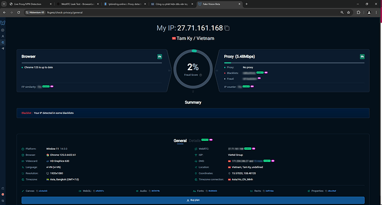Open the browser Extensions puzzle icon
Viewport: 382px width, 205px height.
click(358, 12)
